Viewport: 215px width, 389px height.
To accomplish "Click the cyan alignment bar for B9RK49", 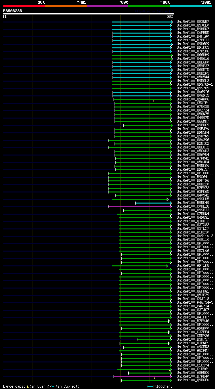I will pyautogui.click(x=153, y=203).
